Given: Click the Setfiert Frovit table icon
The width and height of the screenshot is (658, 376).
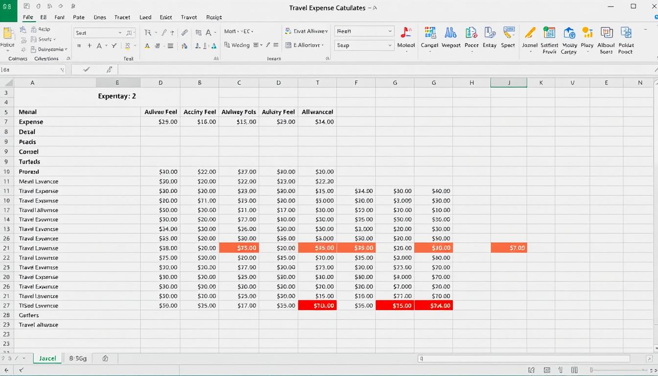Looking at the screenshot, I should [549, 33].
